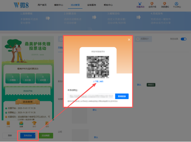Click the 介绍 icon in phone preview
The width and height of the screenshot is (191, 142).
[8, 124]
